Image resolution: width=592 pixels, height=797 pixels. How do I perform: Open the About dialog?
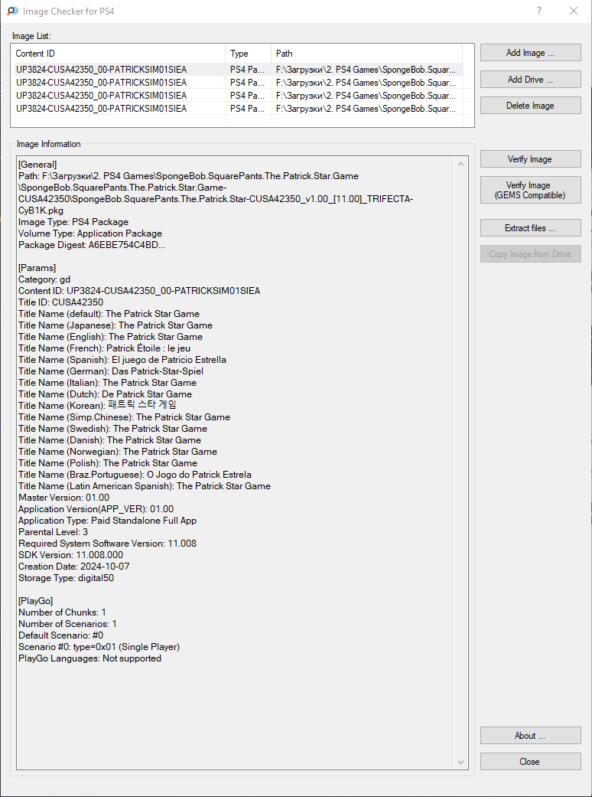point(531,736)
